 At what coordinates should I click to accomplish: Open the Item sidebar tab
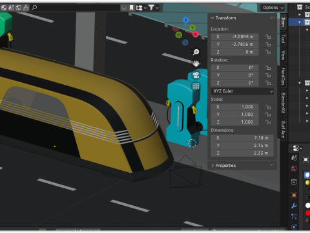tap(284, 22)
